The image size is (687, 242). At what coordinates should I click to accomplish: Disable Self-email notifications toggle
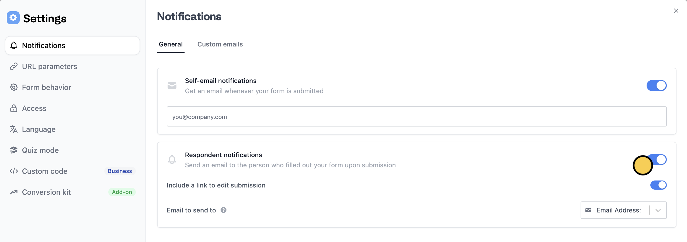(x=657, y=86)
